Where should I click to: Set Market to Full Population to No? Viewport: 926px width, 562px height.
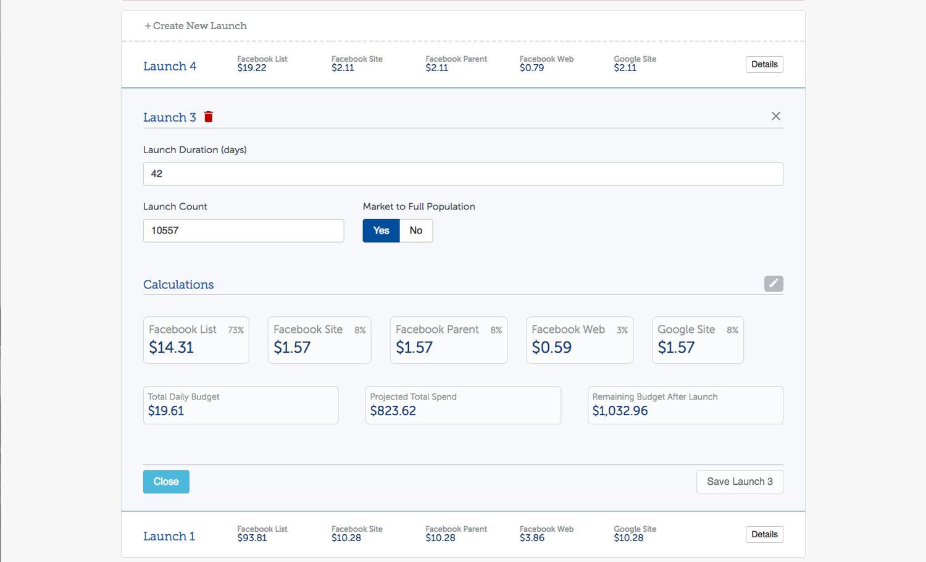[x=416, y=230]
